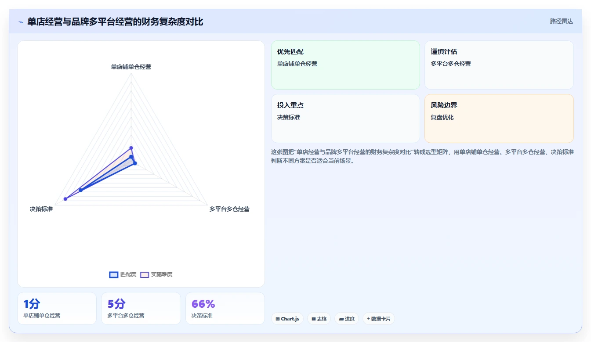Toggle the 匹配度 legend label
591x342 pixels.
(128, 274)
